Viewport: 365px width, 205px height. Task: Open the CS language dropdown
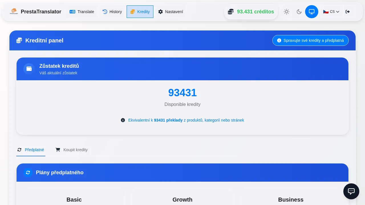(x=331, y=12)
